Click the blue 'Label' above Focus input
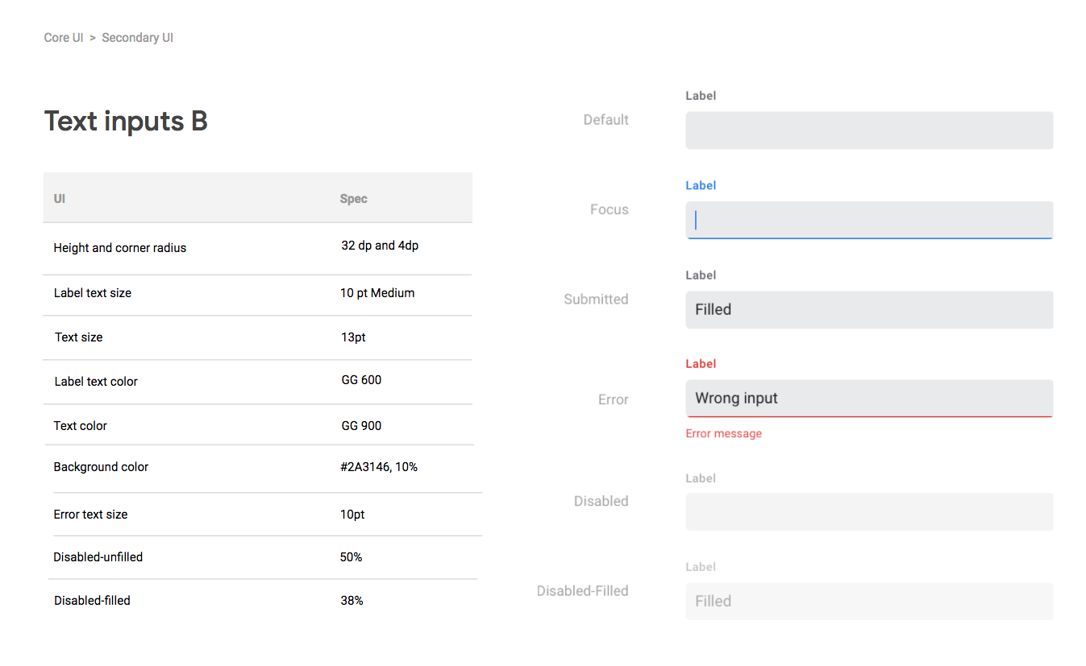Screen dimensions: 1086x666 [x=701, y=185]
